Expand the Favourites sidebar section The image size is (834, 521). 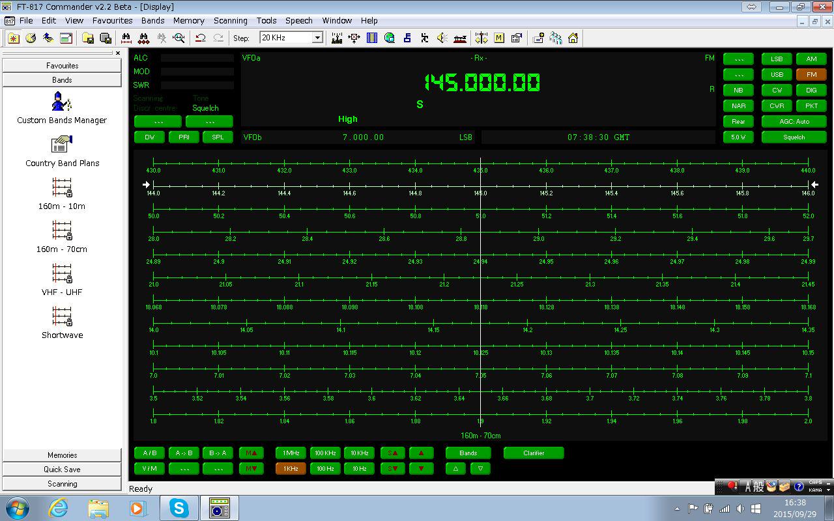[62, 66]
